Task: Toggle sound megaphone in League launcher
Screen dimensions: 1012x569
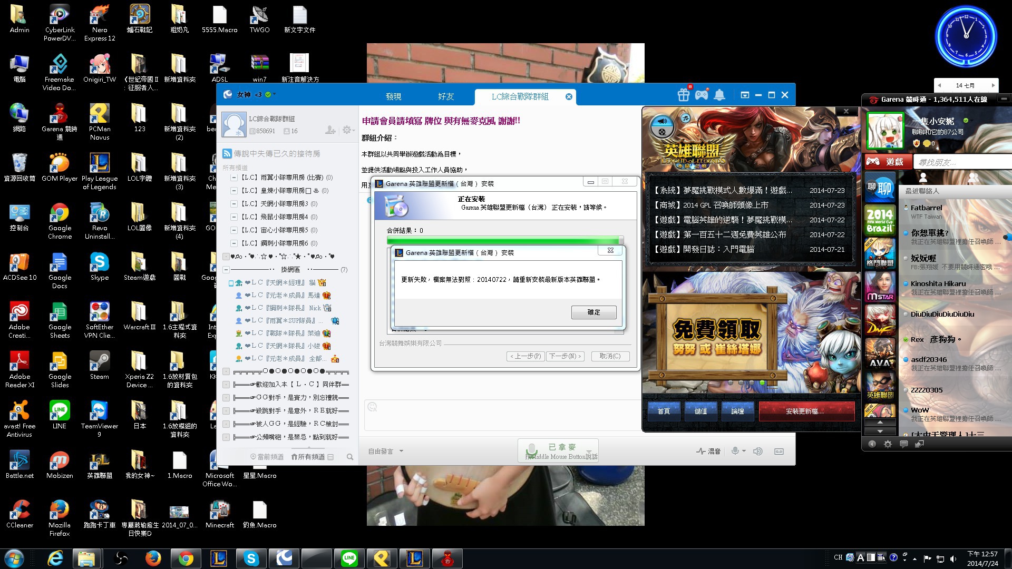Action: tap(662, 121)
